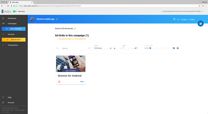Open the Stremio for Android ad image

[71, 64]
